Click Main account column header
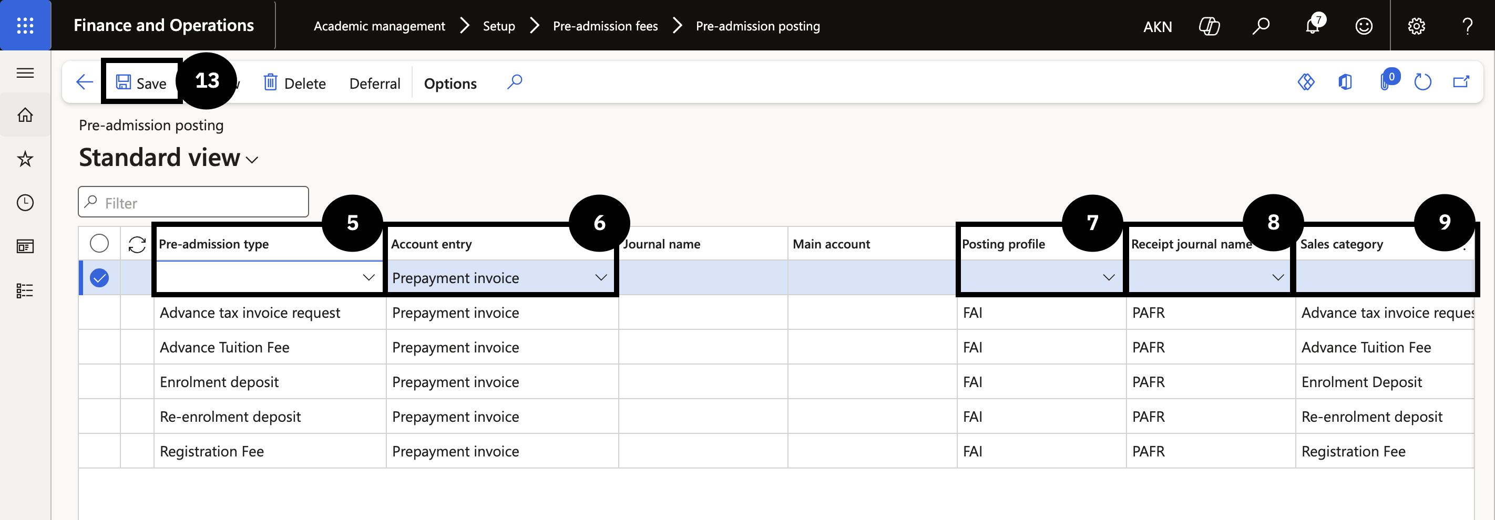Screen dimensions: 1495x520 [x=831, y=244]
